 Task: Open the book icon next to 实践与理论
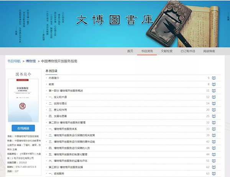pyautogui.click(x=214, y=103)
